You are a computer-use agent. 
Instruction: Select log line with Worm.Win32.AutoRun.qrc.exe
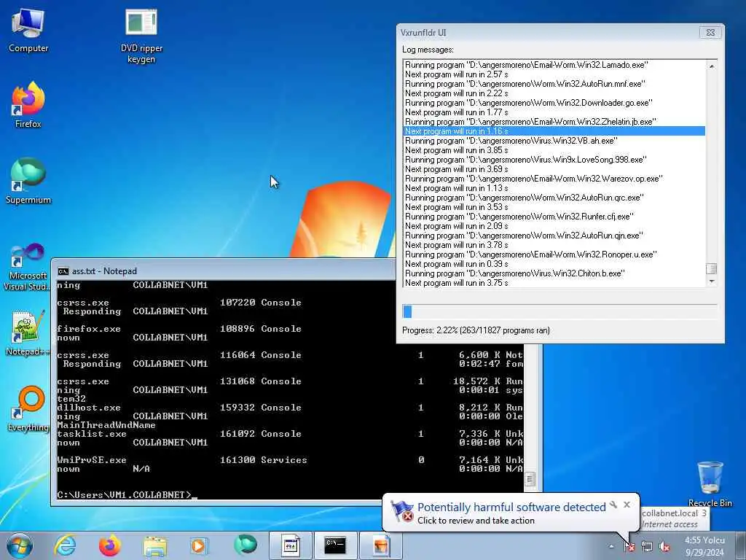click(x=554, y=197)
